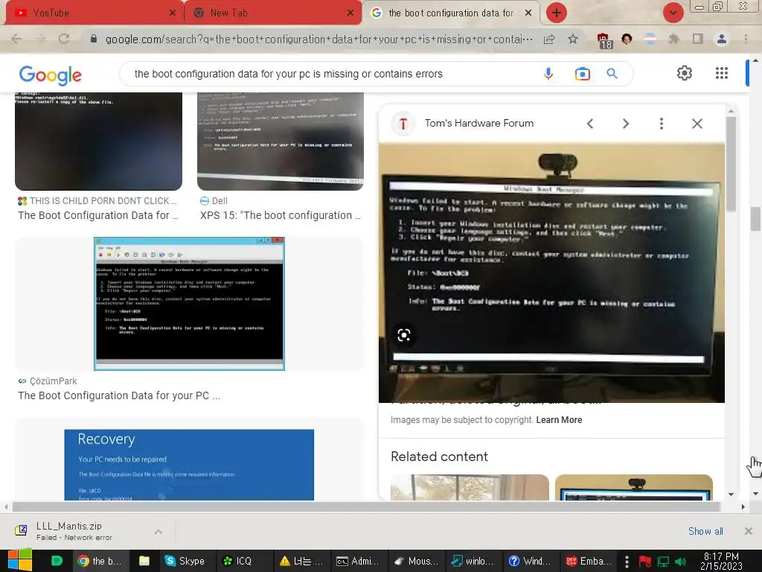The height and width of the screenshot is (572, 762).
Task: Open the extension with badge 18
Action: click(x=604, y=40)
